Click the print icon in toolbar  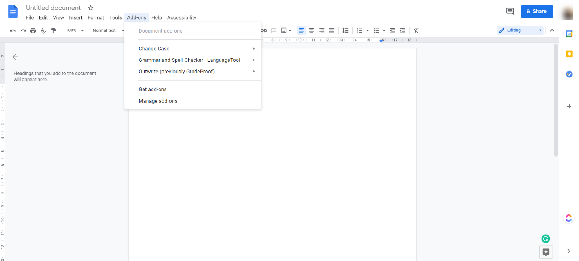coord(33,31)
